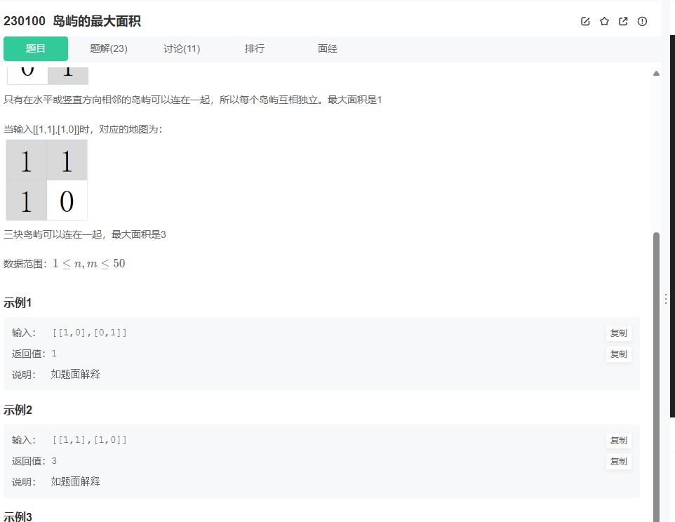
Task: Click the edit note icon in header
Action: [x=585, y=21]
